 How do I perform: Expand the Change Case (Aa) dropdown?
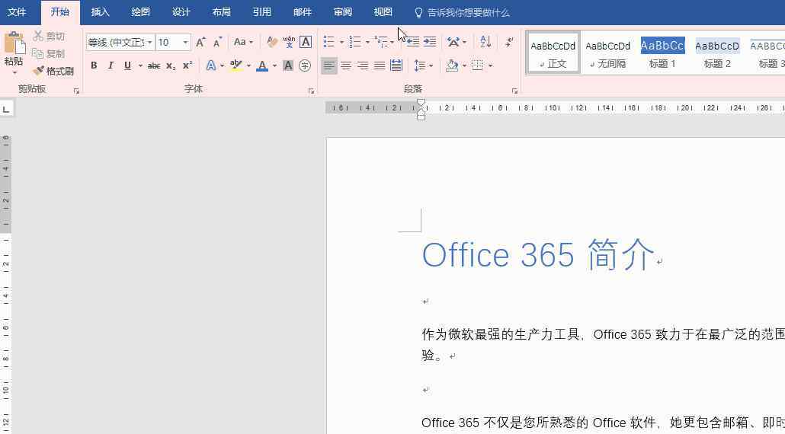click(x=244, y=42)
